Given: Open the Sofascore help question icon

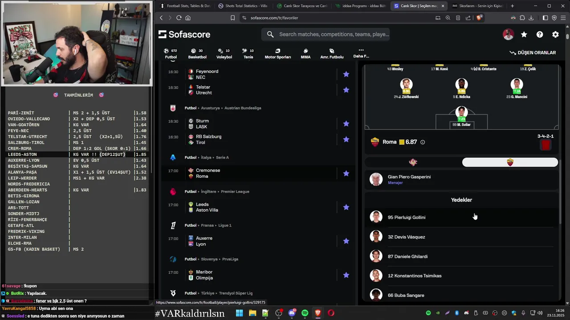Looking at the screenshot, I should pos(540,35).
